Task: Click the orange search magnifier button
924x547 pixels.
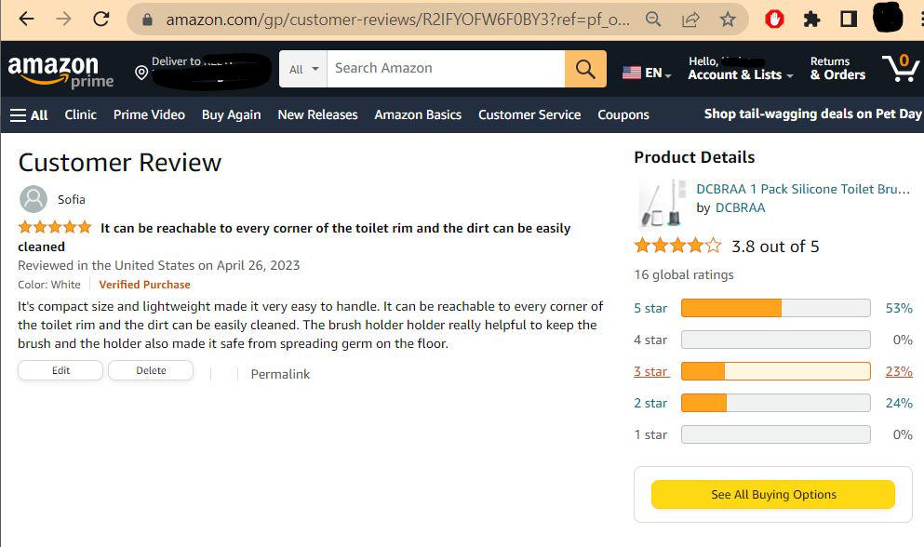Action: 585,69
